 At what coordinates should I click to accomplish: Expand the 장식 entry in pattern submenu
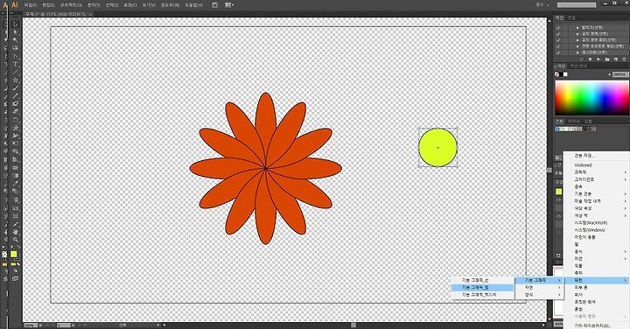pyautogui.click(x=540, y=295)
